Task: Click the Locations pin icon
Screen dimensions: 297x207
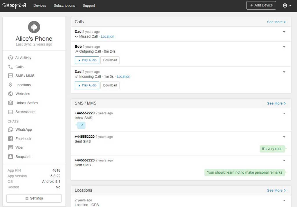Action: (x=10, y=85)
